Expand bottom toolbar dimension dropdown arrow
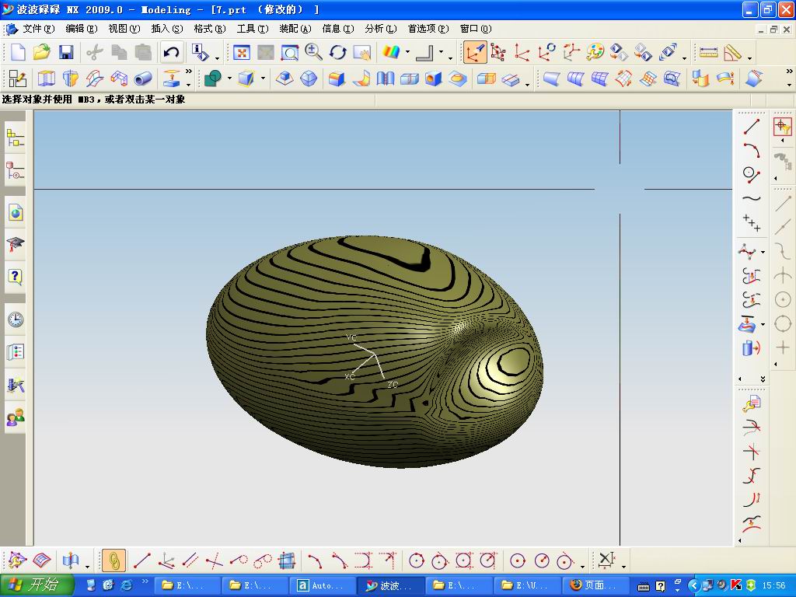 point(623,567)
